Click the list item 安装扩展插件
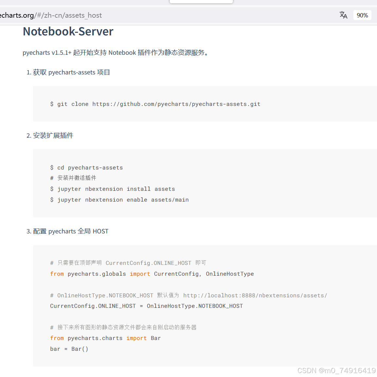Image resolution: width=377 pixels, height=377 pixels. [x=53, y=135]
